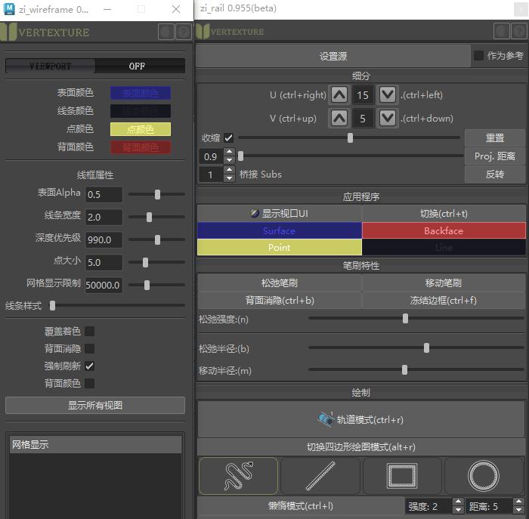The height and width of the screenshot is (519, 529).
Task: Click the U subdivision down arrow
Action: (x=387, y=95)
